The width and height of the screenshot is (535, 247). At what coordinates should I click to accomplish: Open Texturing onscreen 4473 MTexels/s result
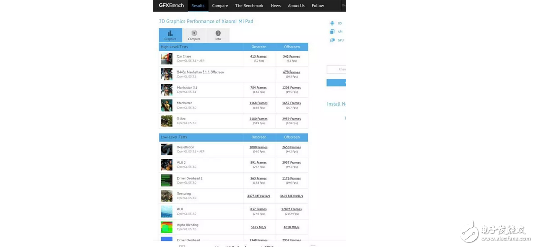[258, 196]
